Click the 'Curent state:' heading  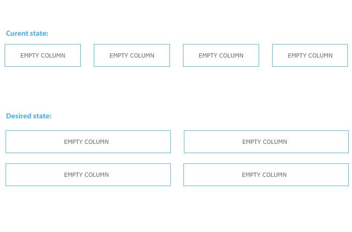27,33
